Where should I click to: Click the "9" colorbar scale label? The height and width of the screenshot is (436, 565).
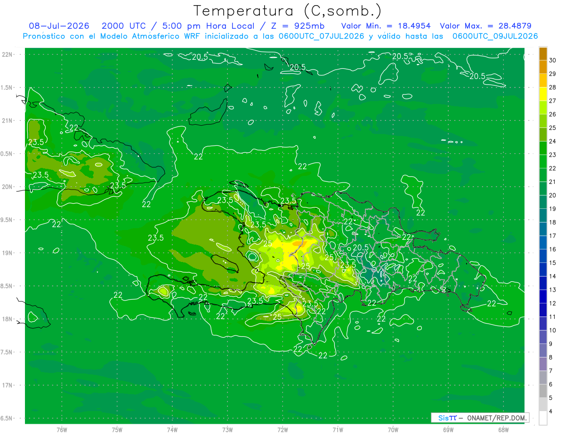pyautogui.click(x=551, y=344)
